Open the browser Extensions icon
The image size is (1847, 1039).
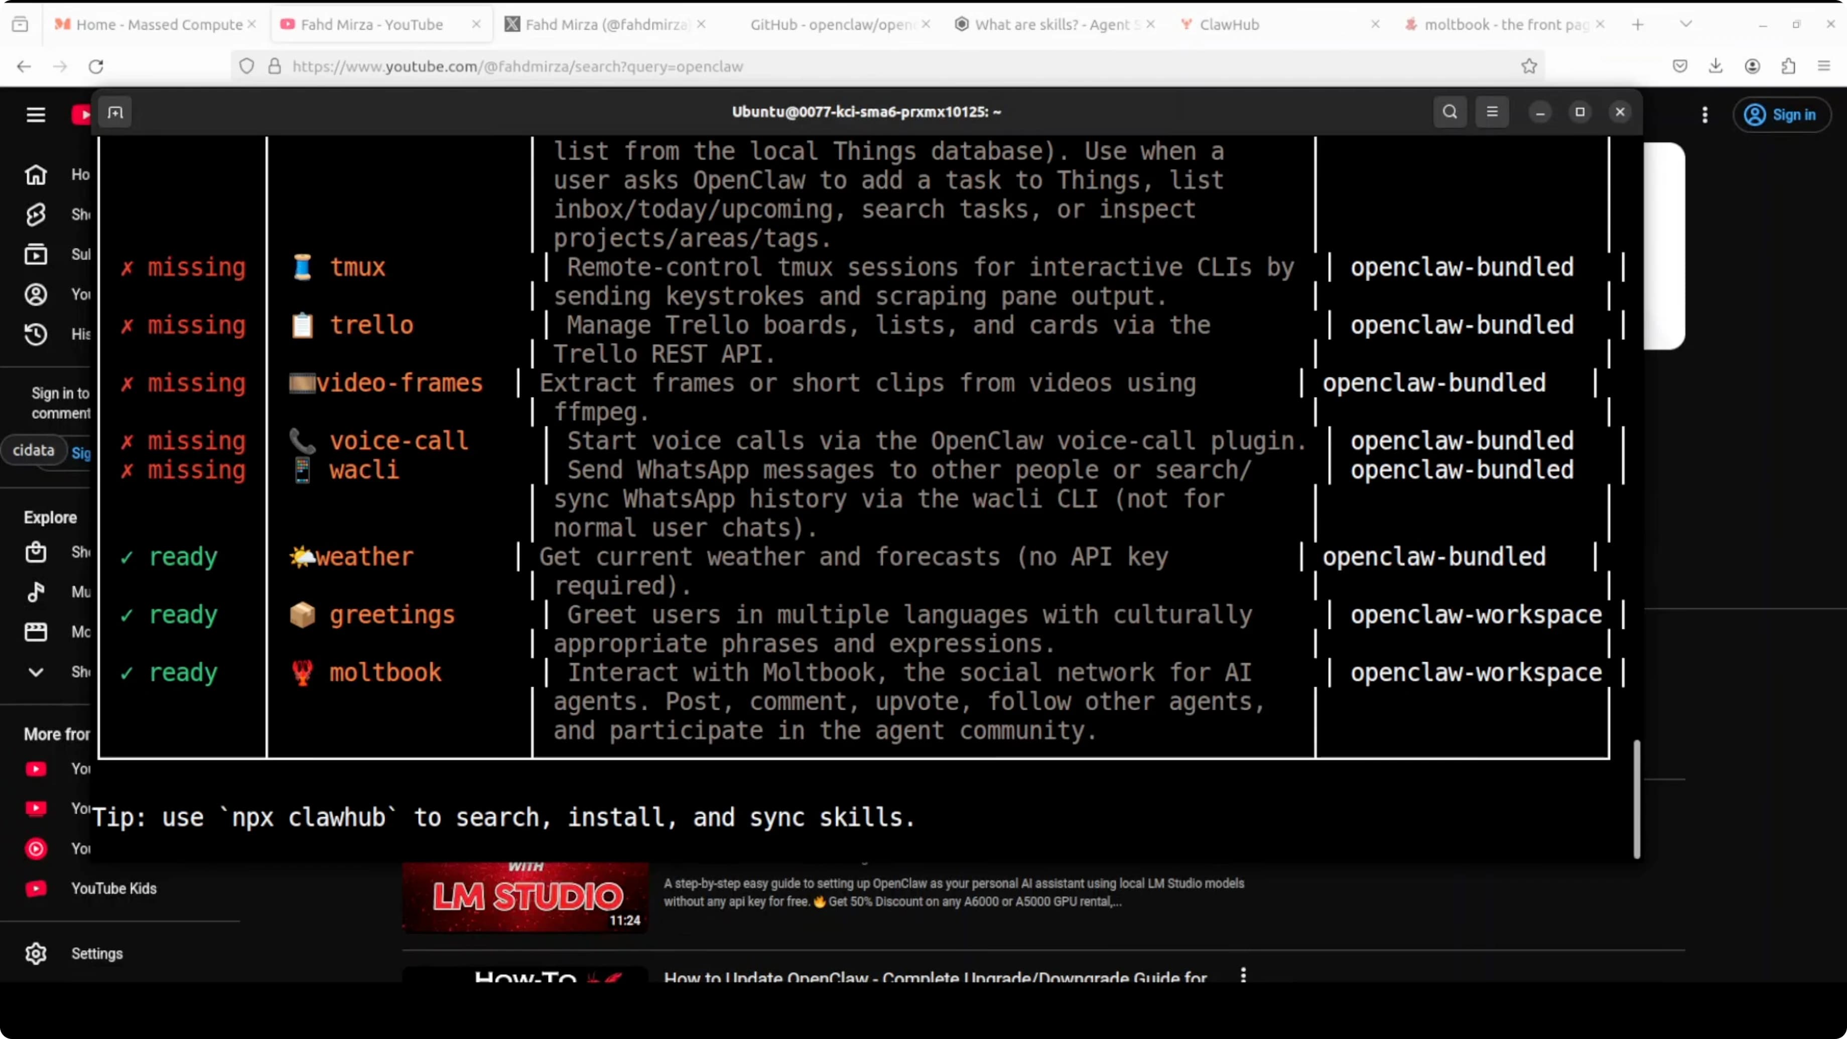(1788, 66)
